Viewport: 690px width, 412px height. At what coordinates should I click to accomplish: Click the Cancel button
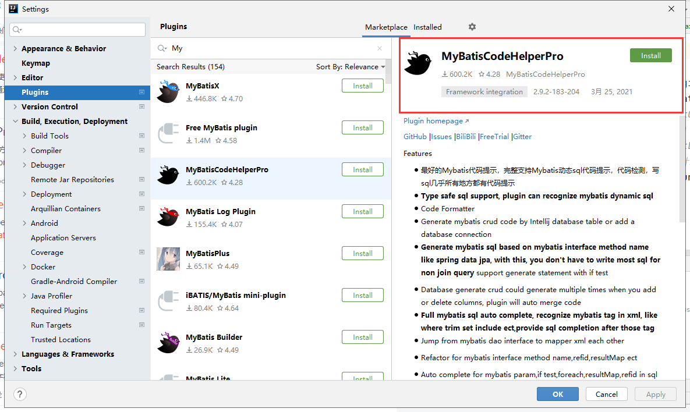(606, 394)
